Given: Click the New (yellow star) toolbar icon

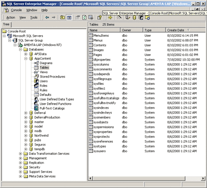Looking at the screenshot, I should pos(110,18).
